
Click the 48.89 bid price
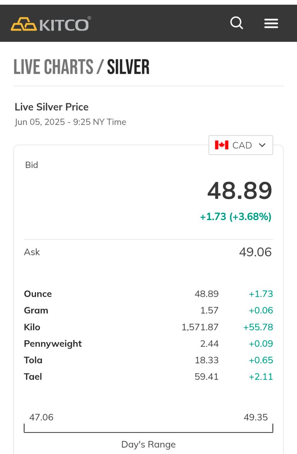click(240, 191)
